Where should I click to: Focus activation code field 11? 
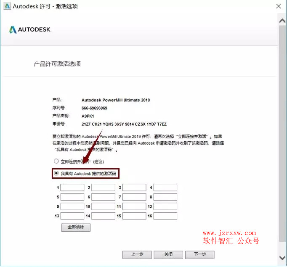(x=134, y=206)
